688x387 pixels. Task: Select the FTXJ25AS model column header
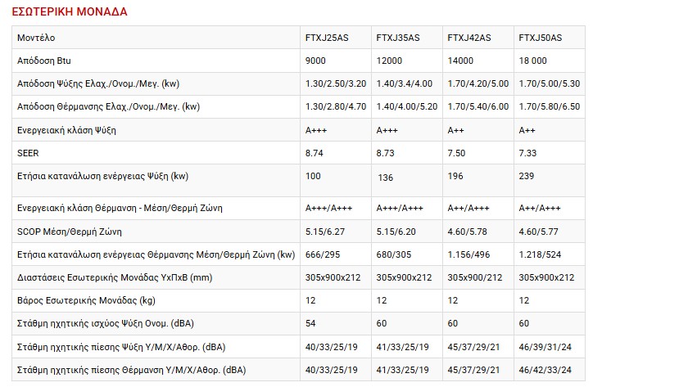326,38
